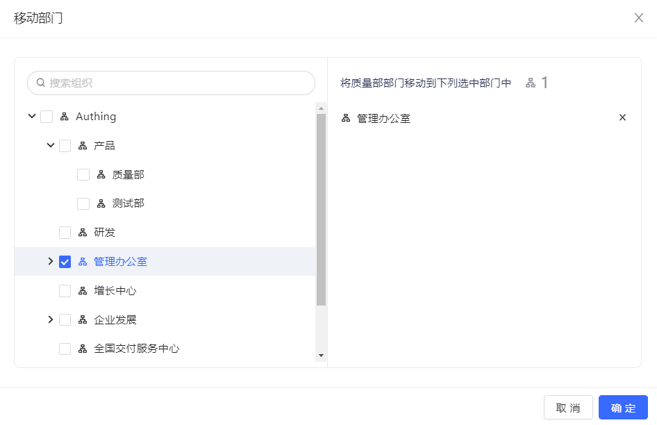Click the blue org icon beside 管理办公室 in tree

click(83, 262)
